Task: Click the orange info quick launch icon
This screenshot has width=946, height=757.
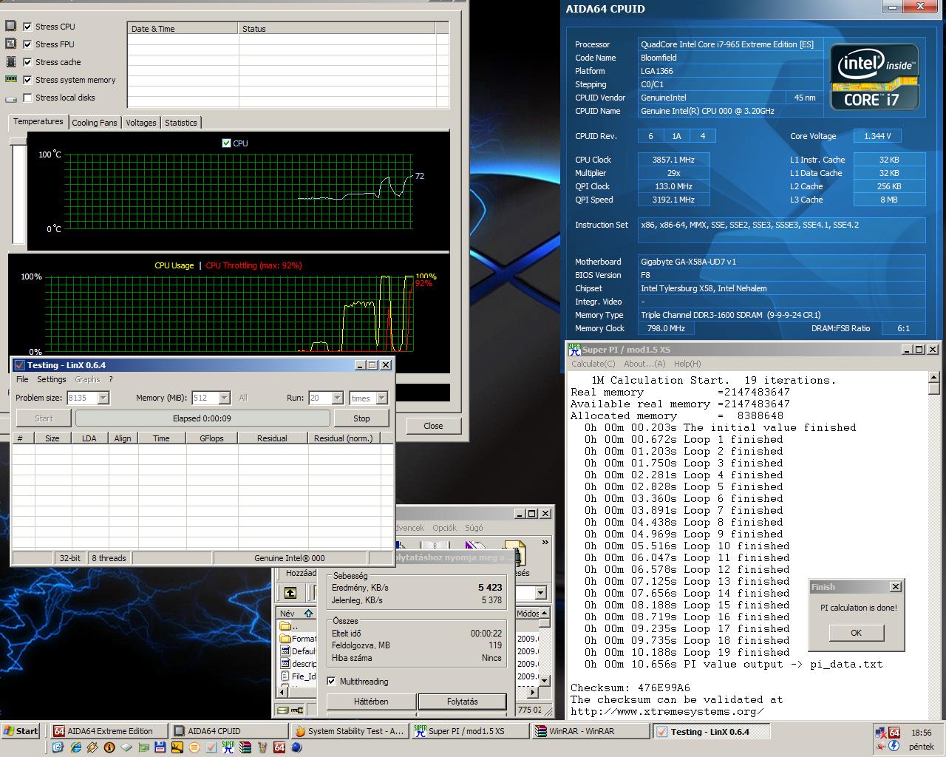Action: 109,747
